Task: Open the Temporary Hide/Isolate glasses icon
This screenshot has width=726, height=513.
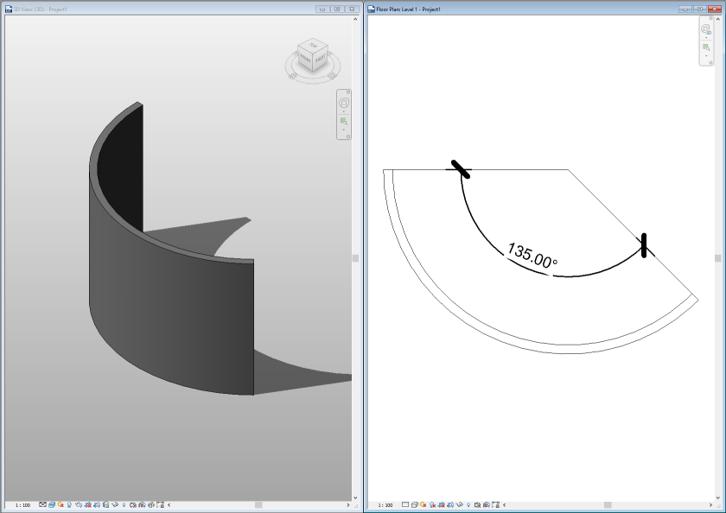Action: point(114,503)
